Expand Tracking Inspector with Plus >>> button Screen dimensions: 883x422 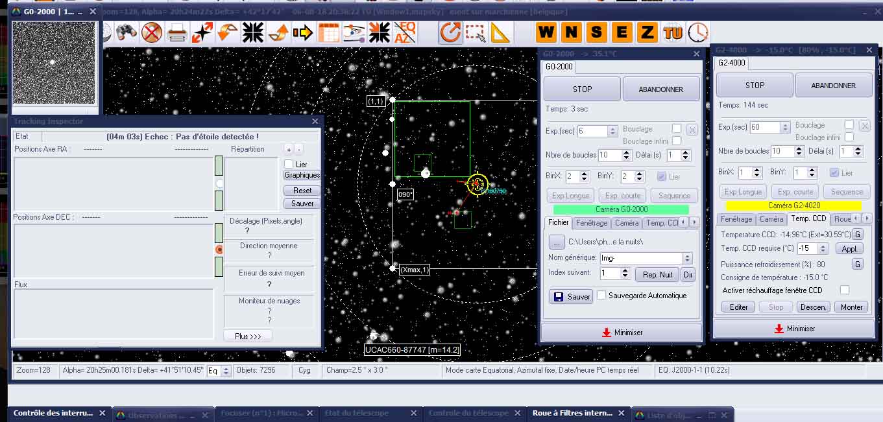pos(248,336)
